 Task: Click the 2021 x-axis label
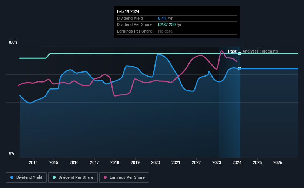176,162
